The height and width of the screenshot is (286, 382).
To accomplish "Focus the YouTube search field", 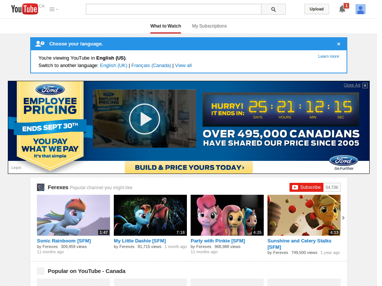I will (173, 9).
